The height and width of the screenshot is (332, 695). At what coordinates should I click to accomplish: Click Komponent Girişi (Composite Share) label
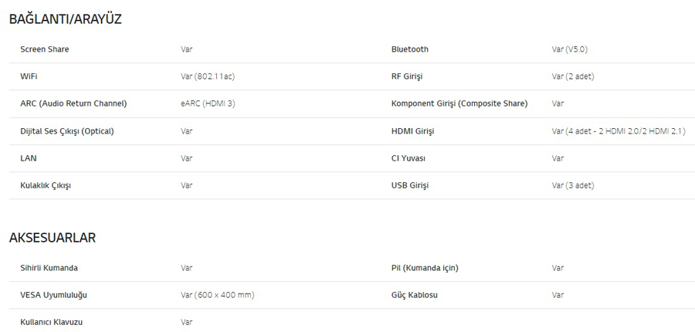(459, 103)
